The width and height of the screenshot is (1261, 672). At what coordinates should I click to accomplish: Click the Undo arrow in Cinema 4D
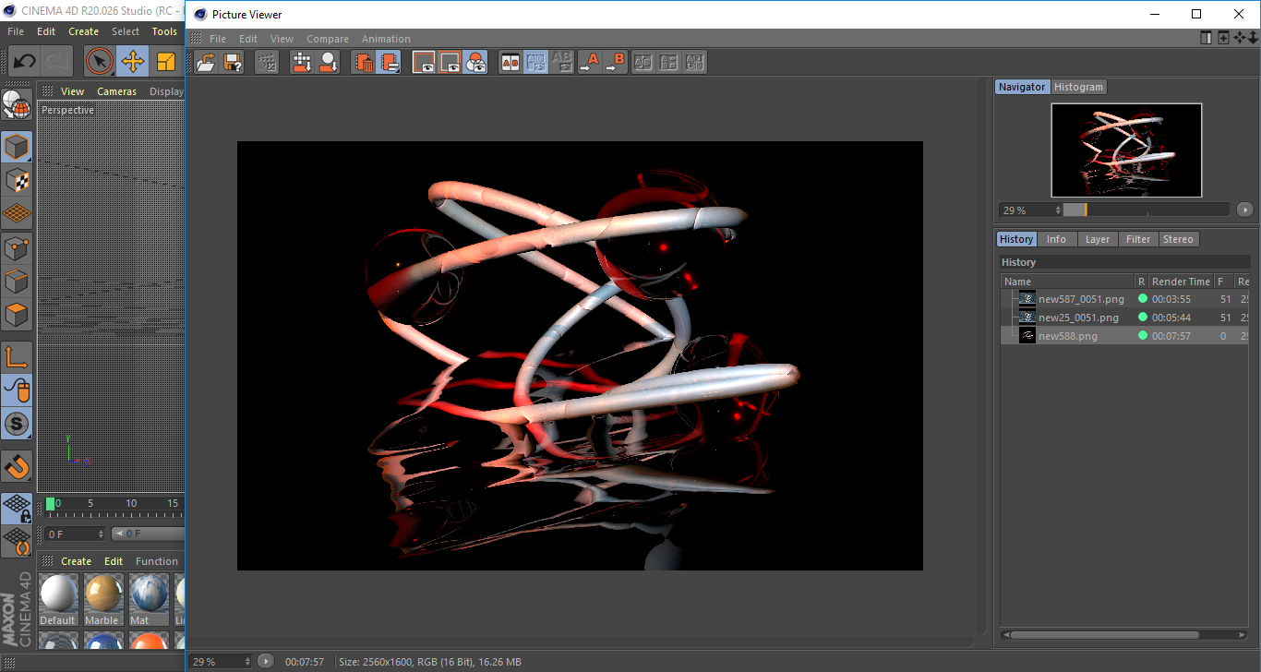(24, 62)
